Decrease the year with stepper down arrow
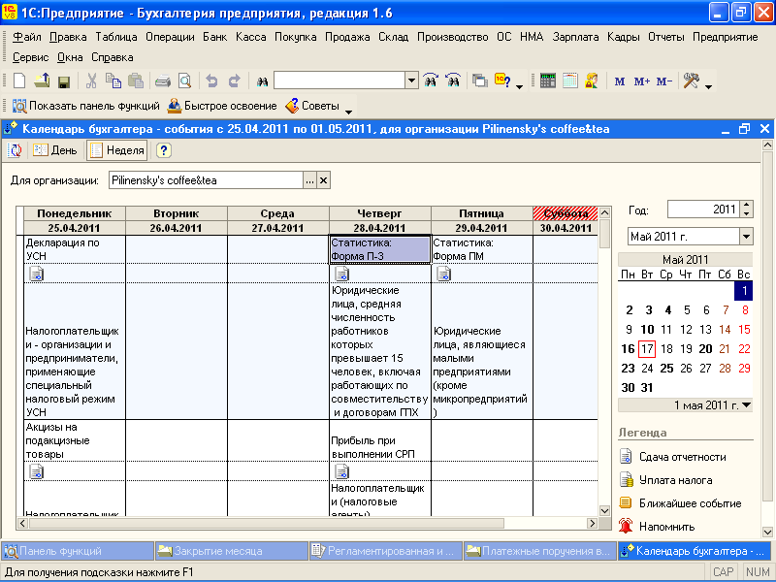 [747, 213]
